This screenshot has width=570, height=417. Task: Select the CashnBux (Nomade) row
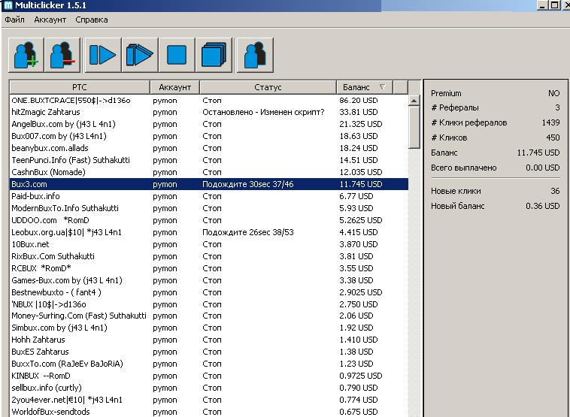point(209,172)
